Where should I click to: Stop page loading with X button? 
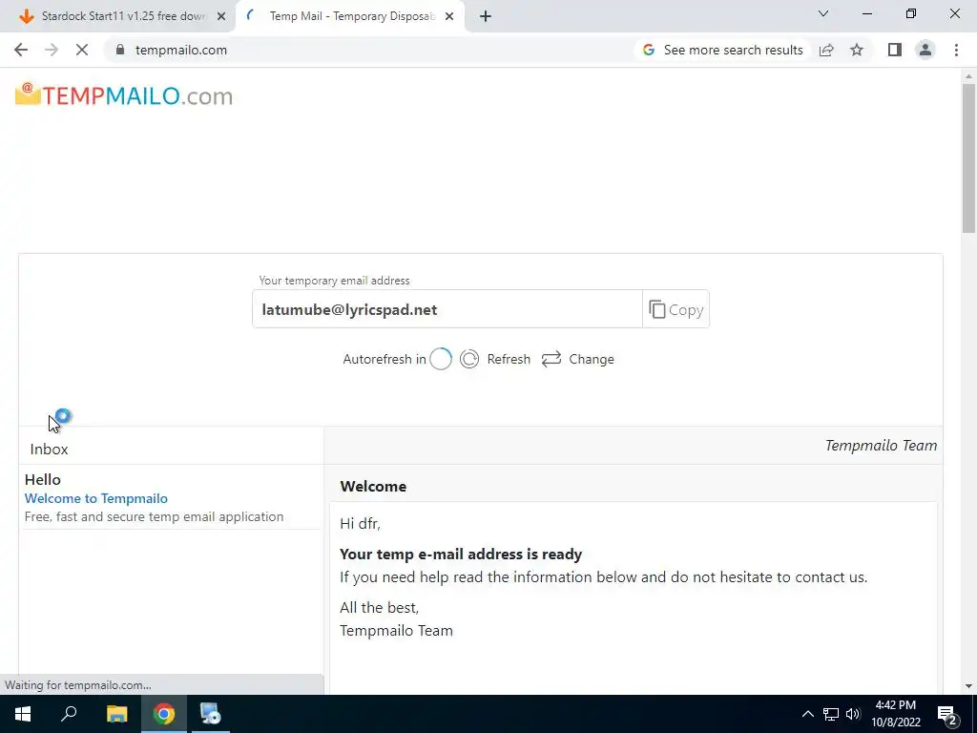82,50
